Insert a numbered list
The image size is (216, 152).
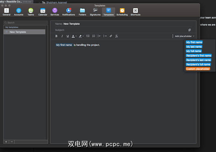tap(93, 36)
